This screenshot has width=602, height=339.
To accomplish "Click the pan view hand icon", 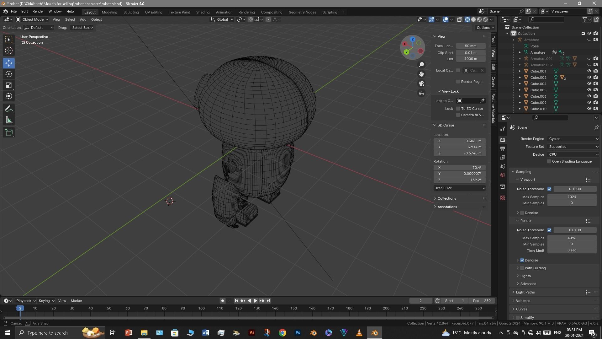I will (x=421, y=74).
